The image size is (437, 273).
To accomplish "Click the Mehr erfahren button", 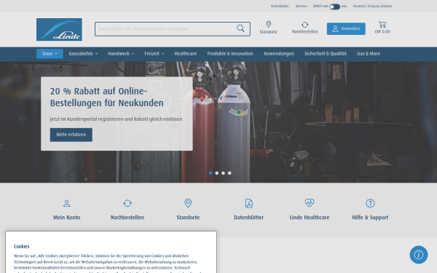I will pos(71,135).
